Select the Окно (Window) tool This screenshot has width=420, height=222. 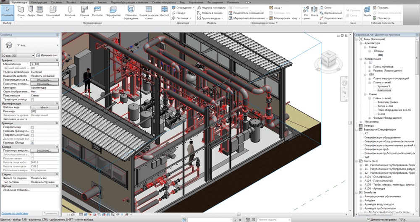(x=39, y=11)
